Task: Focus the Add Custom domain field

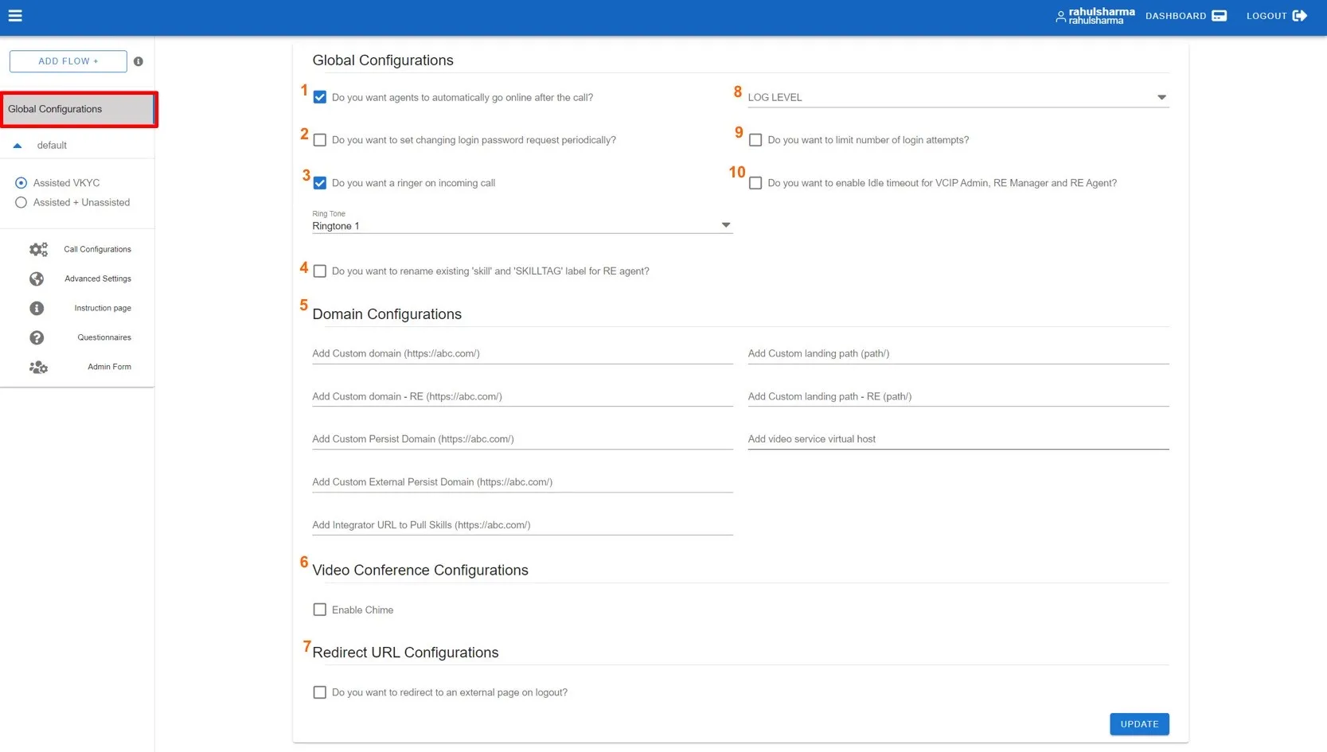Action: click(x=522, y=353)
